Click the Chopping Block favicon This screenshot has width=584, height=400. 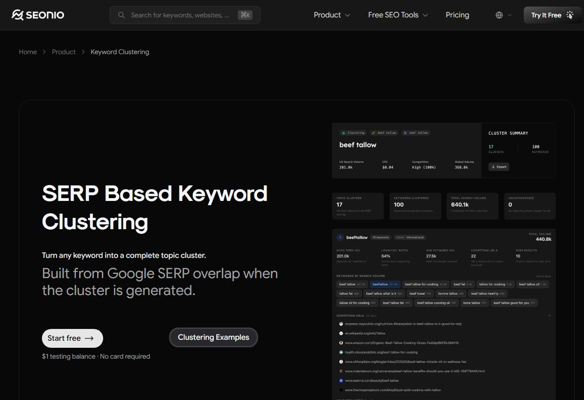point(341,390)
